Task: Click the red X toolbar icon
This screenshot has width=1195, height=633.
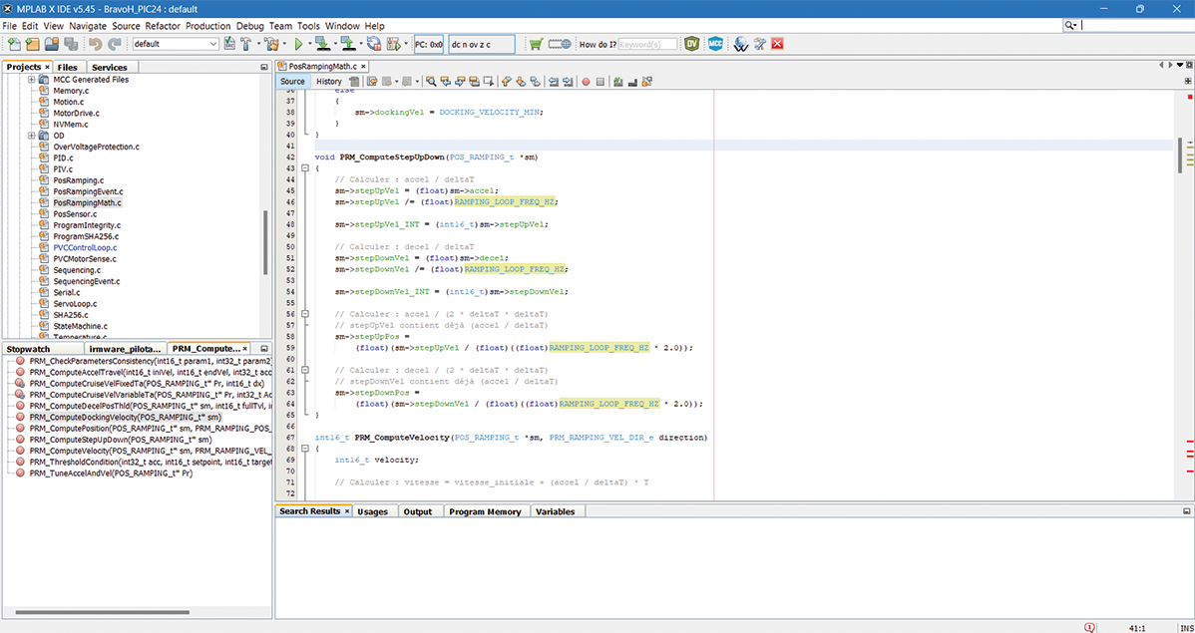Action: point(777,44)
